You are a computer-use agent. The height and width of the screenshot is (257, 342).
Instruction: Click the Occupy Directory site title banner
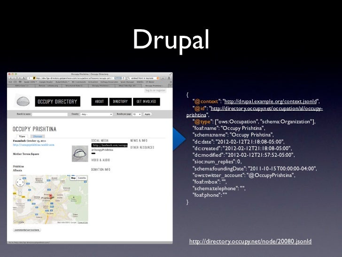(x=58, y=101)
